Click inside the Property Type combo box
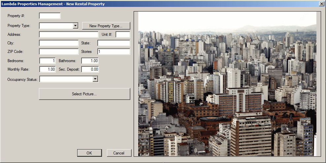Screen dimensions: 326x163 point(56,26)
